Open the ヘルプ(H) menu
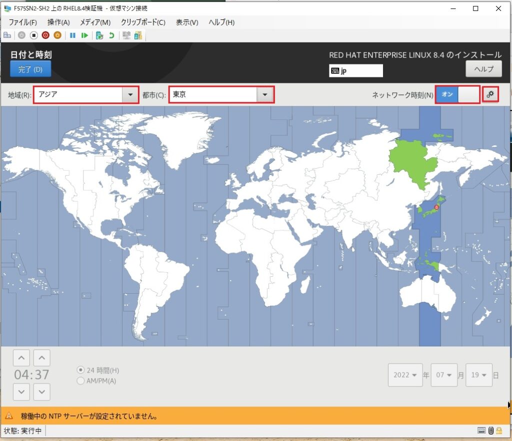Viewport: 512px width, 441px height. coord(221,22)
